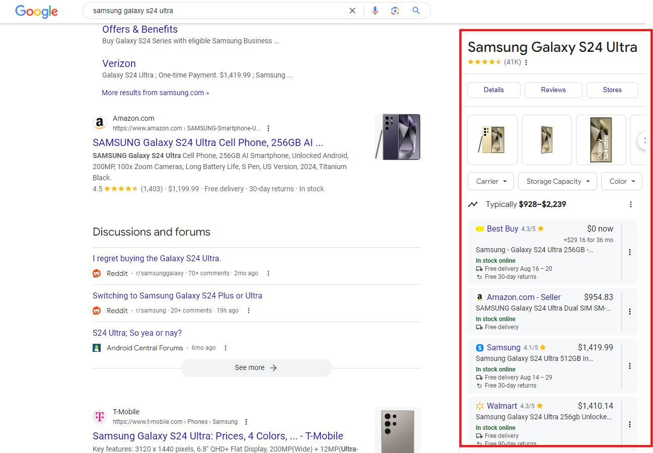Click the Samsung Galaxy S24 Ultra panel heading
653x453 pixels.
coord(552,47)
